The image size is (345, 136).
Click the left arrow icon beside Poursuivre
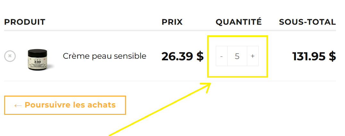click(18, 105)
